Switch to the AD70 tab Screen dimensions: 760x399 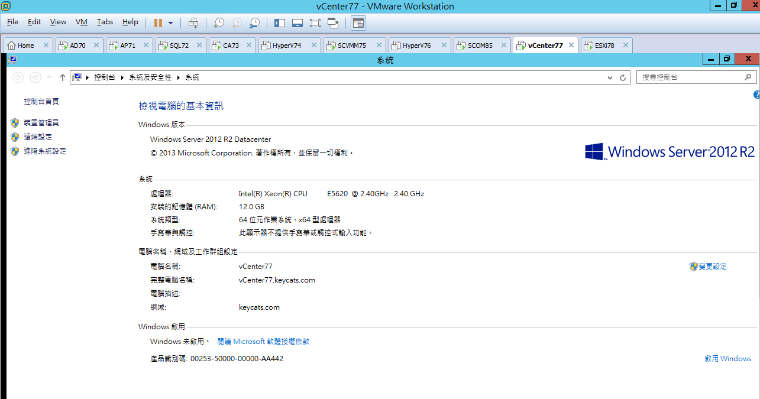pyautogui.click(x=78, y=46)
